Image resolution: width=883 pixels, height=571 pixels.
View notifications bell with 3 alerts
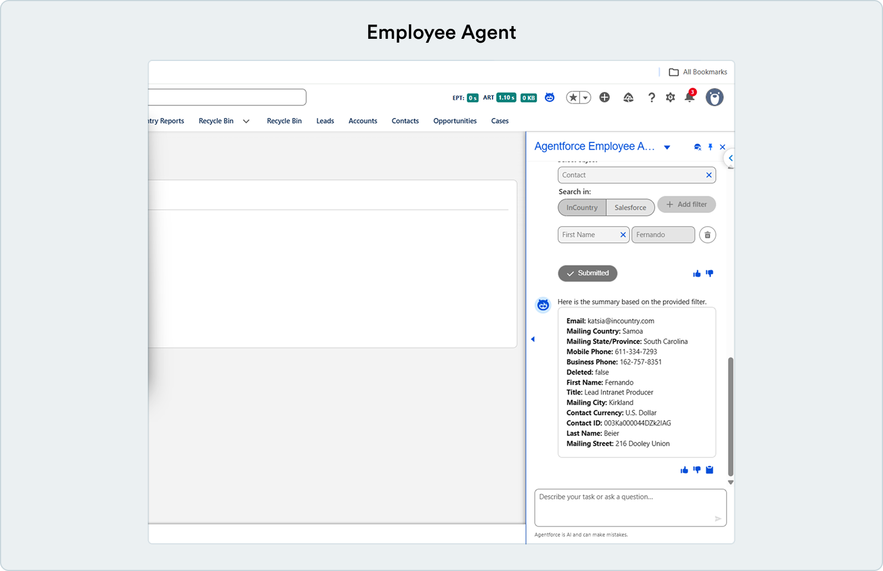point(690,96)
